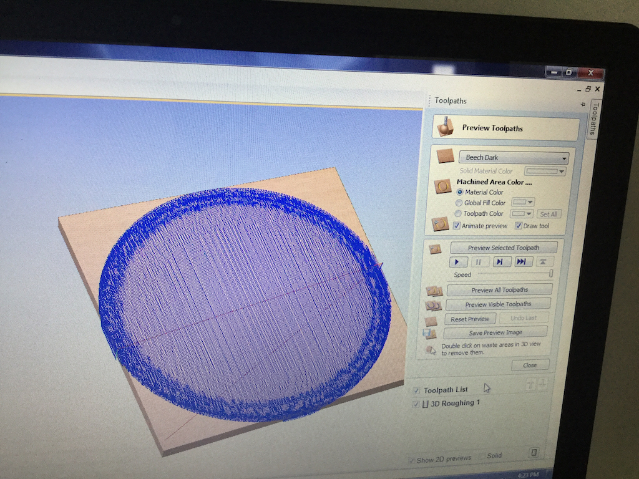Click the tool icon beside 3D Roughing 1
This screenshot has height=479, width=639.
point(426,404)
